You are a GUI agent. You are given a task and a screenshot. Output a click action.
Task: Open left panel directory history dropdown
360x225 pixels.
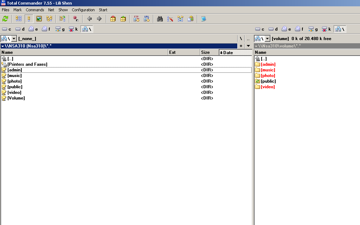tap(248, 46)
